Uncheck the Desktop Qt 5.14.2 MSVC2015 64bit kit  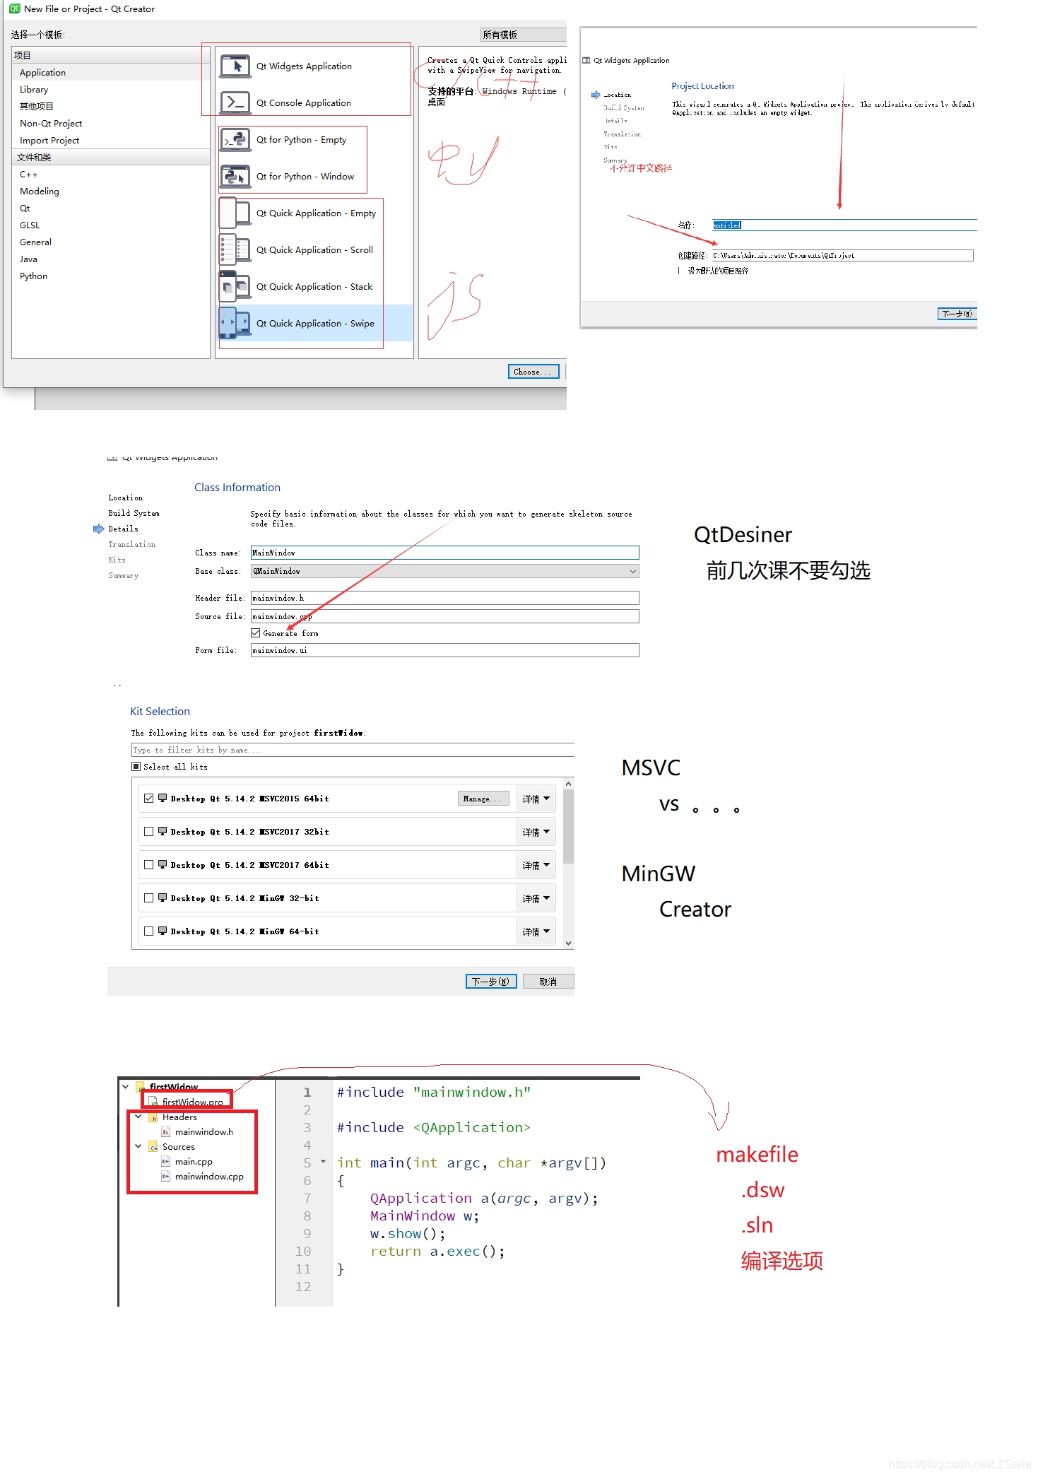pos(149,798)
